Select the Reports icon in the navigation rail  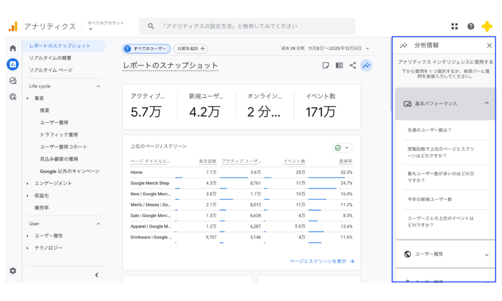coord(13,64)
